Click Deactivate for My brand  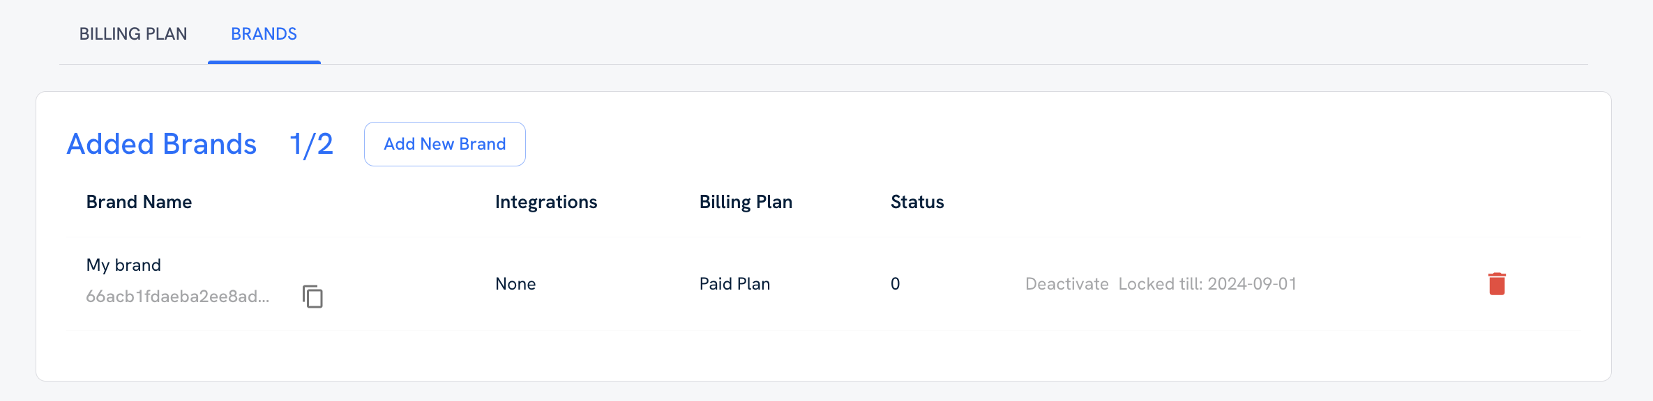pyautogui.click(x=1066, y=283)
